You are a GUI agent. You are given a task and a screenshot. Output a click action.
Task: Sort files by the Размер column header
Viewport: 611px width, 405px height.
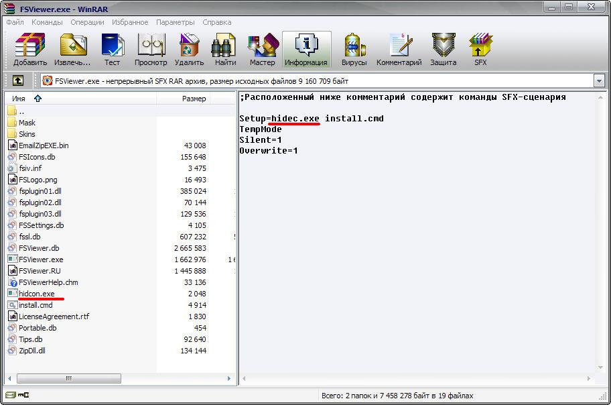pos(184,99)
